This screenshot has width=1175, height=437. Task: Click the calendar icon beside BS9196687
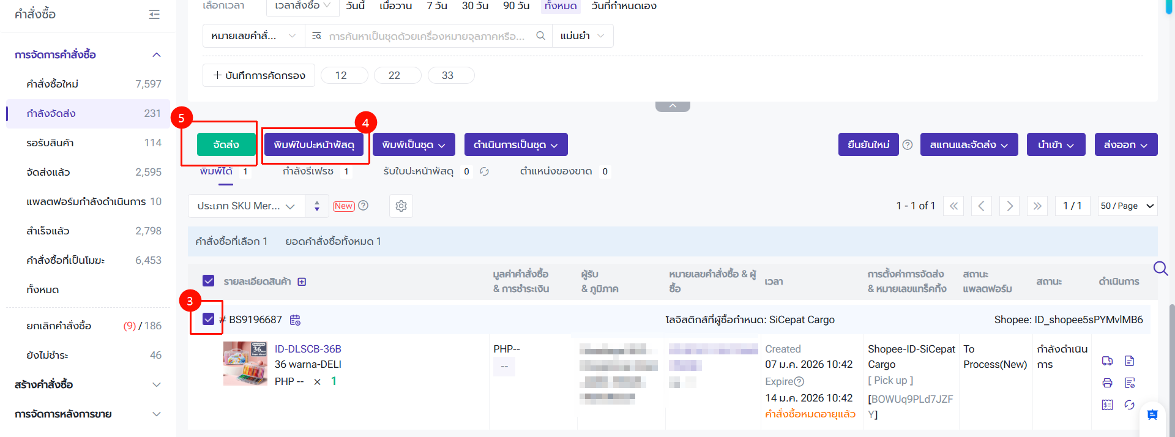point(295,320)
